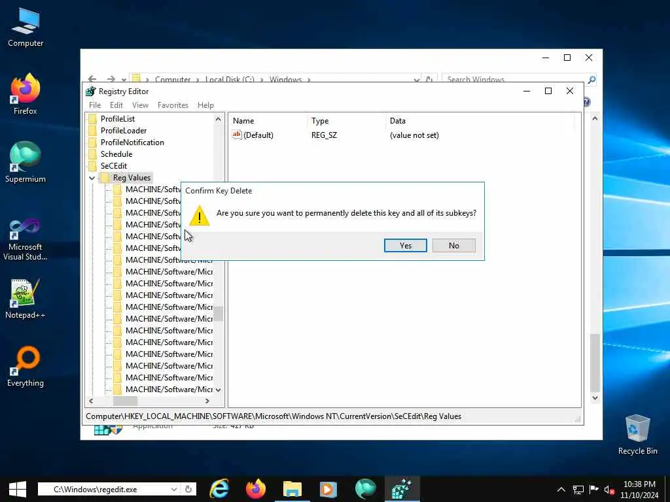Image resolution: width=670 pixels, height=502 pixels.
Task: Open the Computer desktop icon
Action: pyautogui.click(x=26, y=27)
